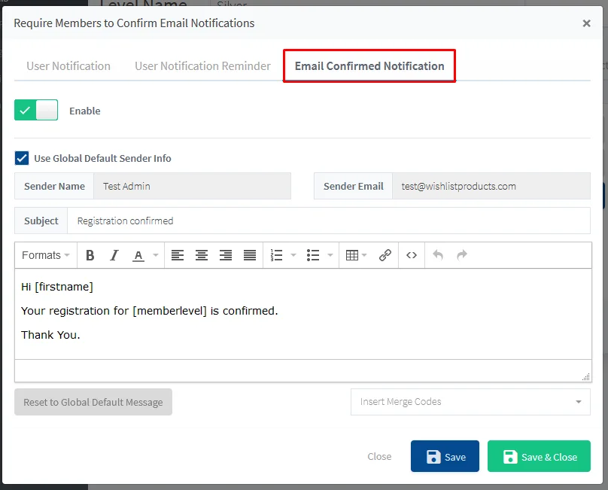Toggle bold formatting in editor toolbar
Screen dimensions: 608x490
(90, 255)
